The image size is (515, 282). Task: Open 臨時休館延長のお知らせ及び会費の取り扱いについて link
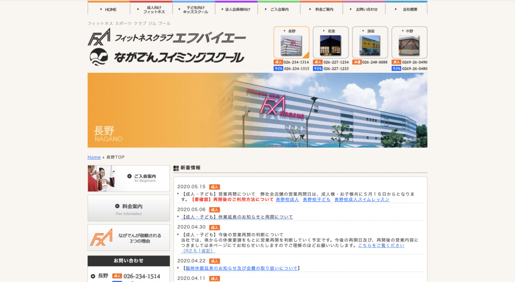[241, 268]
